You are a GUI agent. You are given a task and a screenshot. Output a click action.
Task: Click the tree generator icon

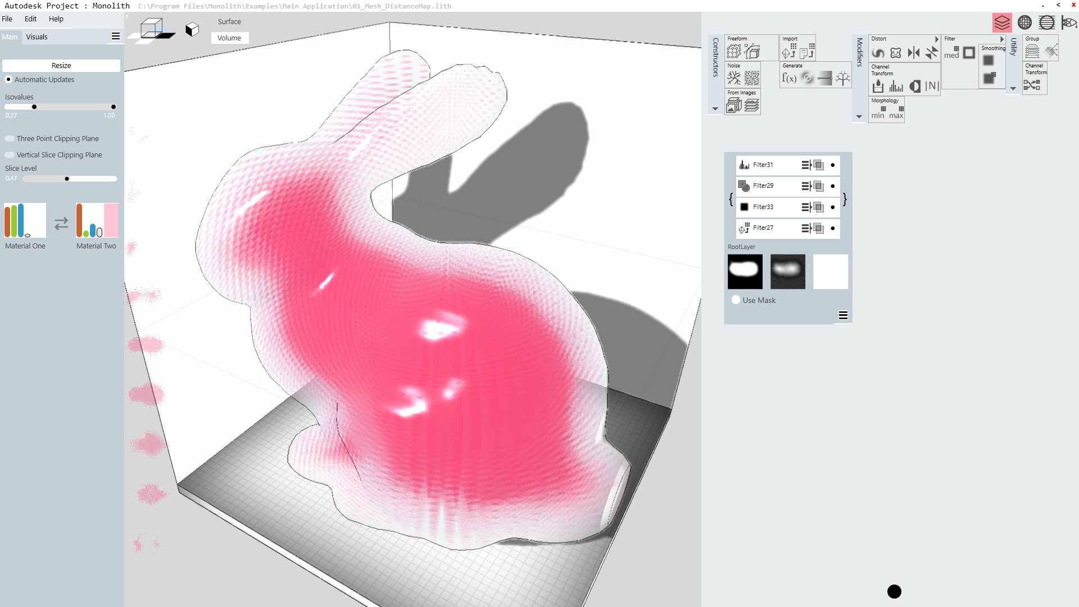[842, 79]
